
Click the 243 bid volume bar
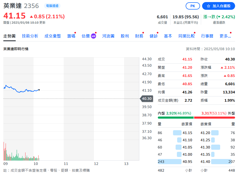click(x=169, y=162)
